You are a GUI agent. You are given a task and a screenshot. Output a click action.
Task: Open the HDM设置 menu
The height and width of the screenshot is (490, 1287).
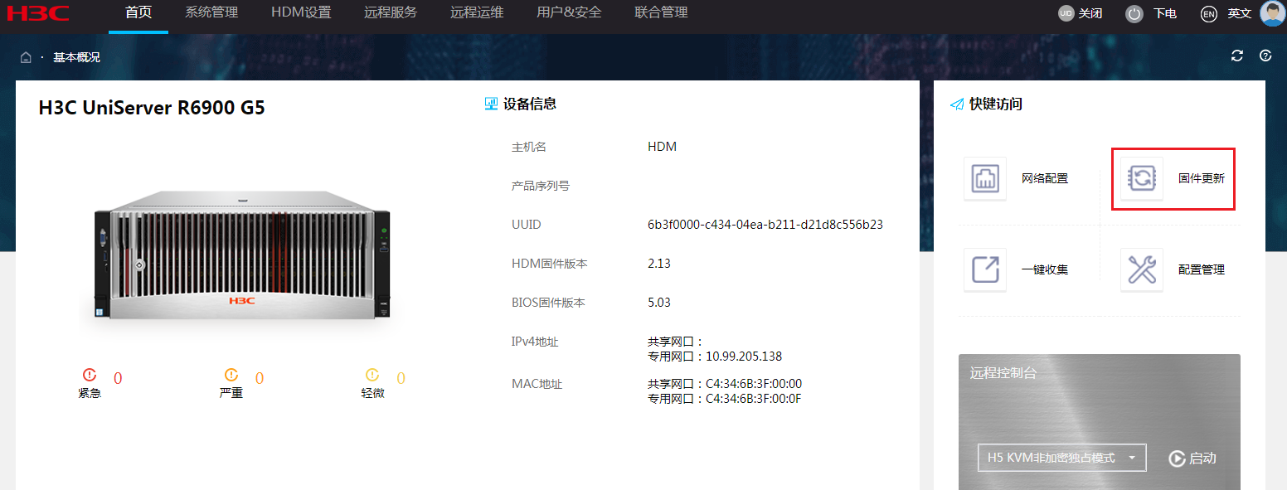[301, 12]
